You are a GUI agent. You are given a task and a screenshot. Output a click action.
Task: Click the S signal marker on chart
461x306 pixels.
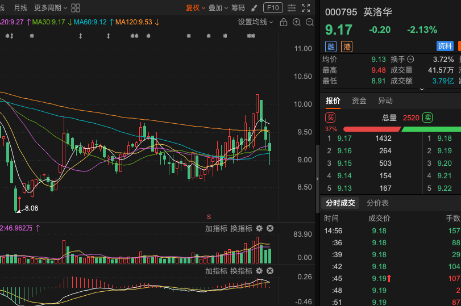pyautogui.click(x=209, y=217)
